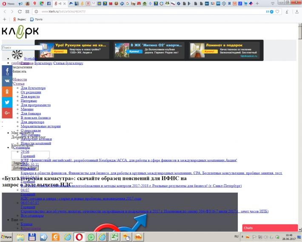
Task: Open a new tab with plus button
Action: (257, 3)
